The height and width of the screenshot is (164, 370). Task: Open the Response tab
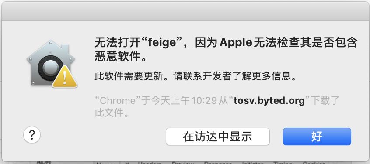click(218, 163)
